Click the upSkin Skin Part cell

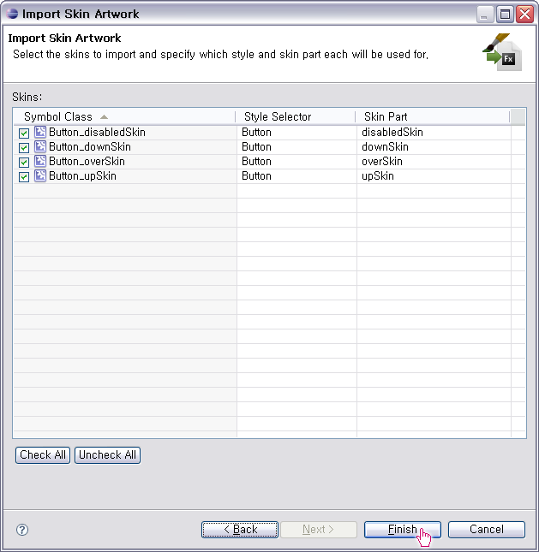point(434,176)
